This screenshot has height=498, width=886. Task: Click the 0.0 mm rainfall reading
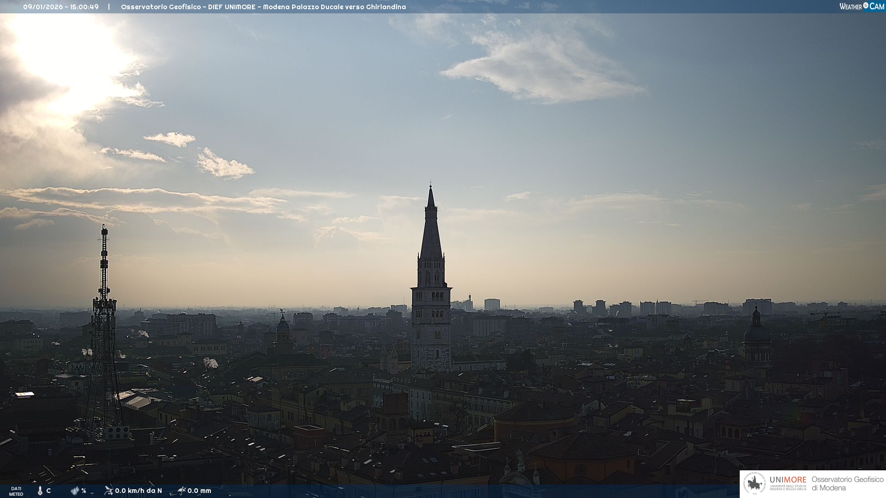199,491
